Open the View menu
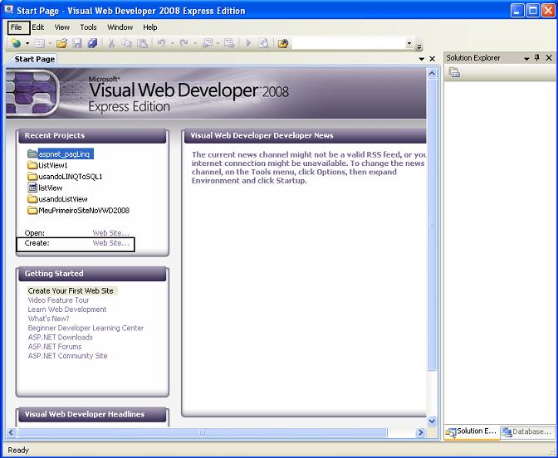The height and width of the screenshot is (458, 558). [62, 27]
